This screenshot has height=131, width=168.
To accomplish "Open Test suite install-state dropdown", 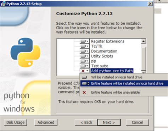I will 85,66.
